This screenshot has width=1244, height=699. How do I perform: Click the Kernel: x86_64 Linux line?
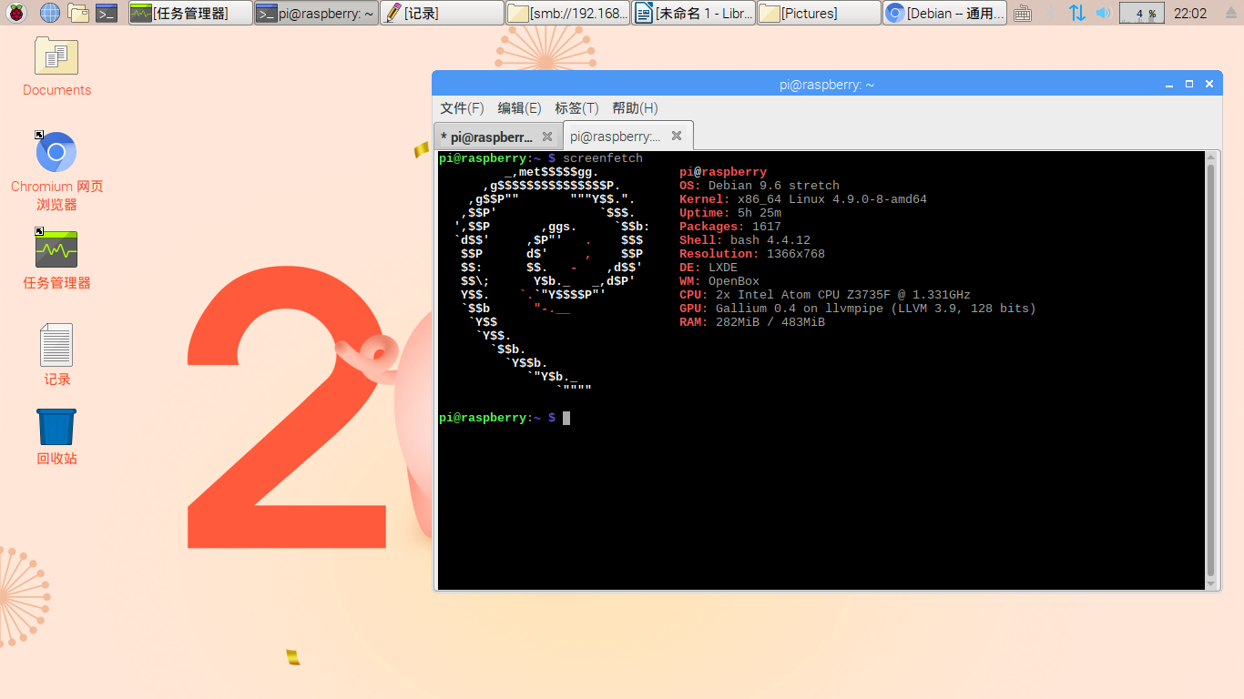[x=803, y=199]
